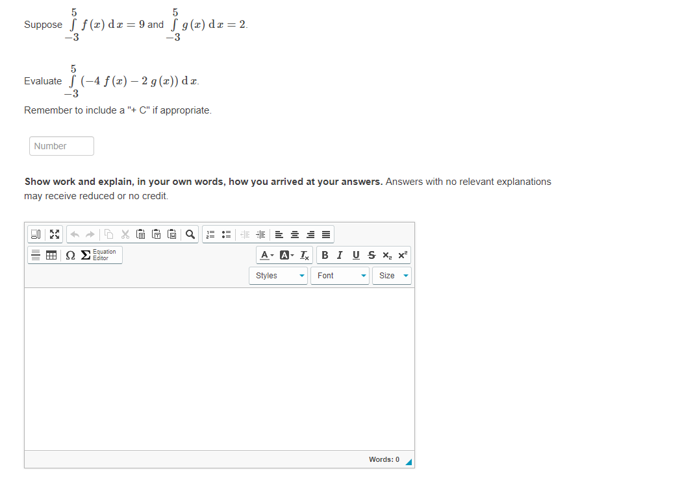
Task: Select the Paste from Word icon
Action: pos(171,234)
